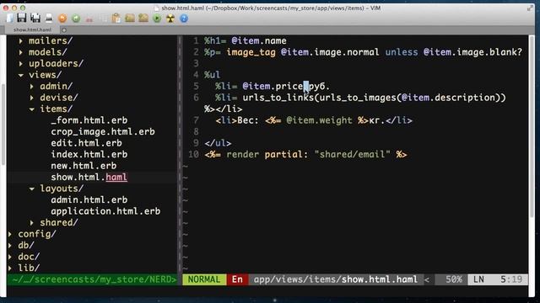Click '@item.weight' on line 7
540x303 pixels.
[319, 120]
